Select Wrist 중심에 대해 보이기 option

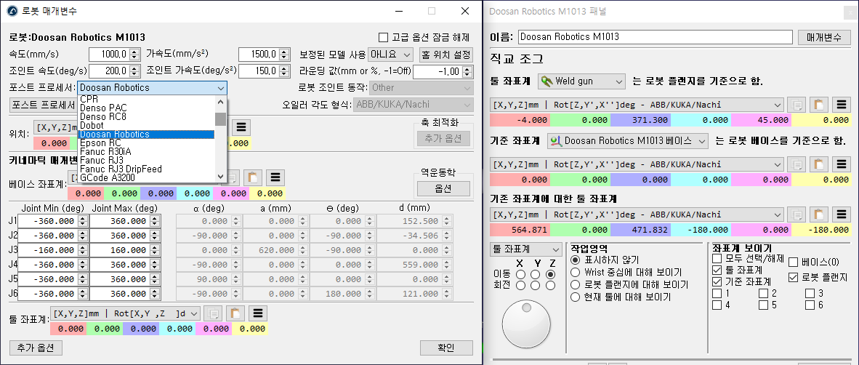(x=576, y=272)
